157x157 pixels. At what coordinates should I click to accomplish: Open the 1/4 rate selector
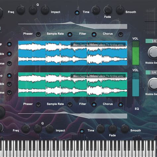[x=151, y=73]
